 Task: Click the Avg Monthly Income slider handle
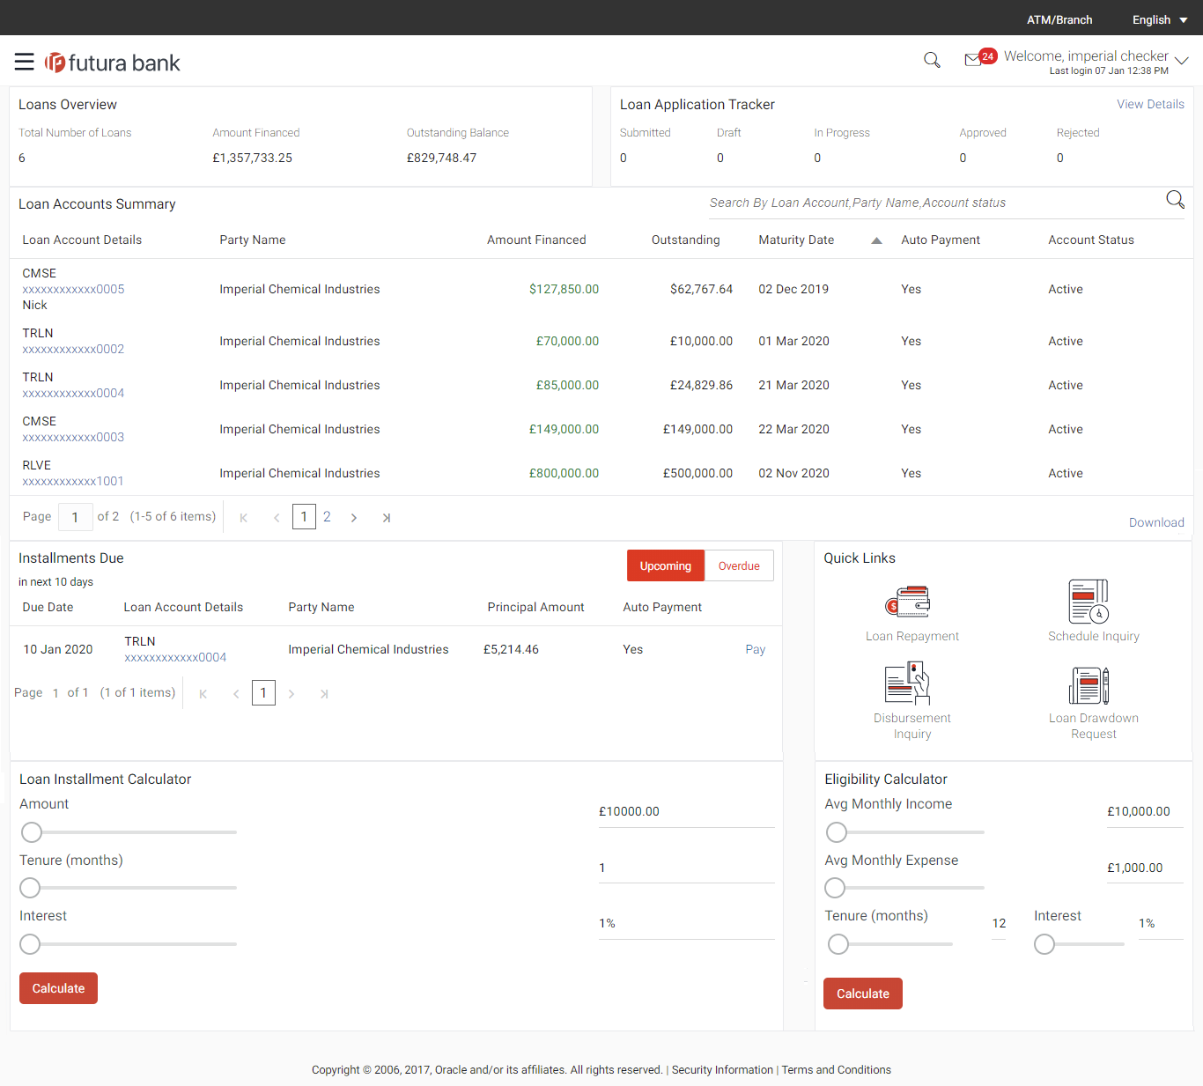(837, 832)
